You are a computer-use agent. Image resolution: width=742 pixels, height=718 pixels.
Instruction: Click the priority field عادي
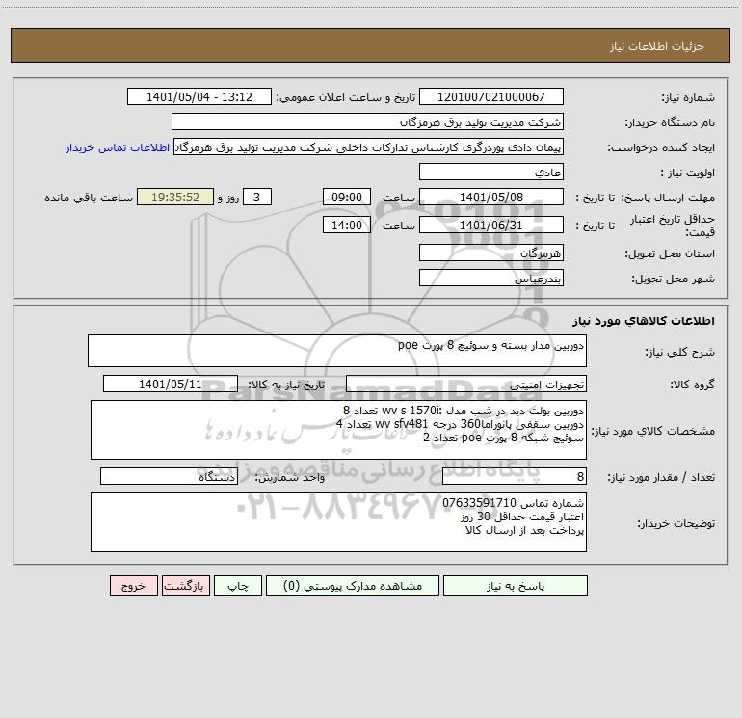[x=491, y=173]
